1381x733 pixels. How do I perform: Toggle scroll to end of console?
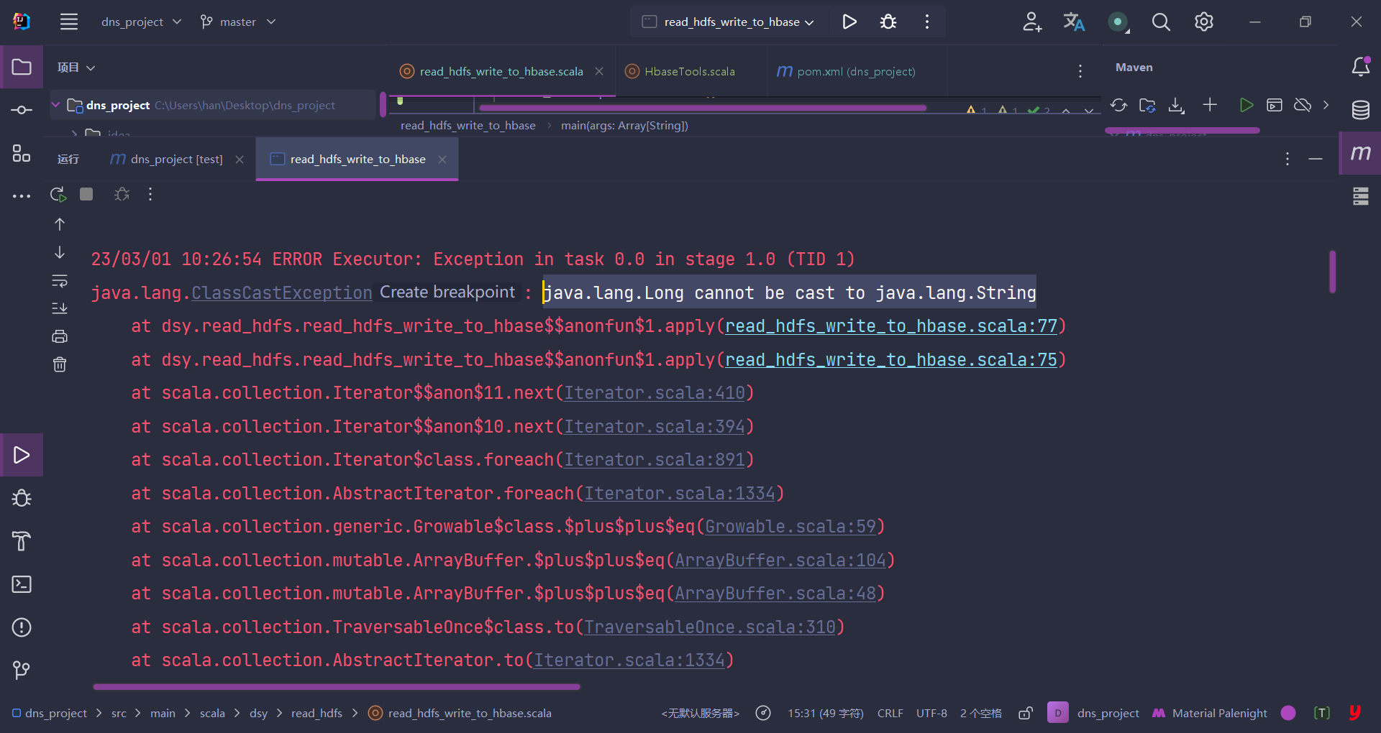point(60,308)
